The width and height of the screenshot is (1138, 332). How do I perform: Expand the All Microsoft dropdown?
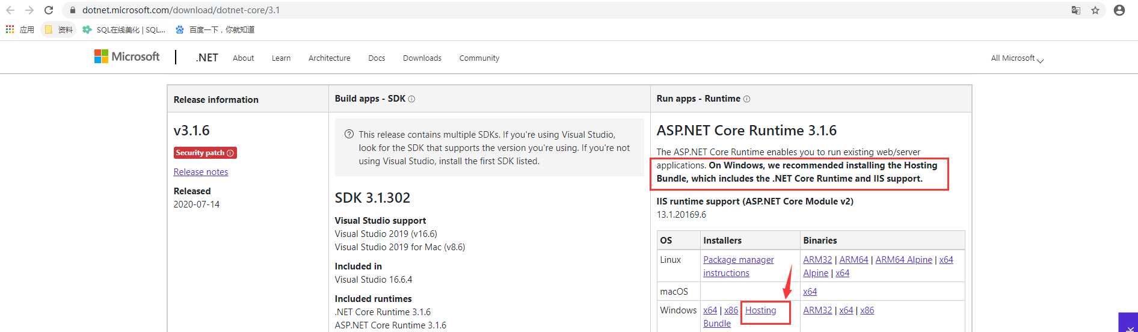point(1017,58)
